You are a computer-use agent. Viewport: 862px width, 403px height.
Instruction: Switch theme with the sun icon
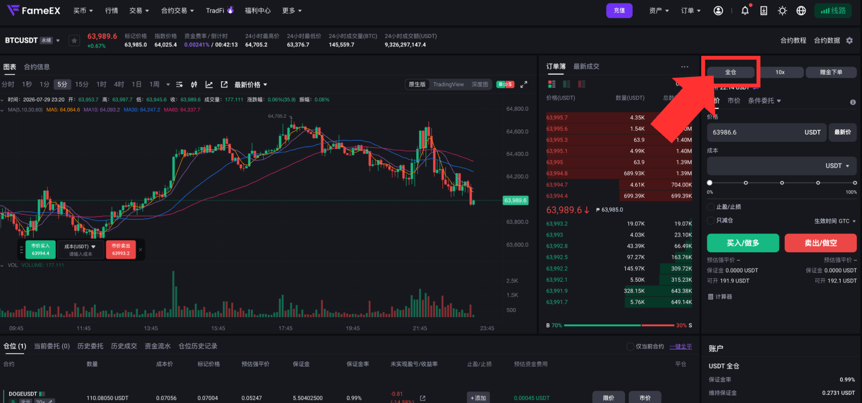click(x=782, y=11)
